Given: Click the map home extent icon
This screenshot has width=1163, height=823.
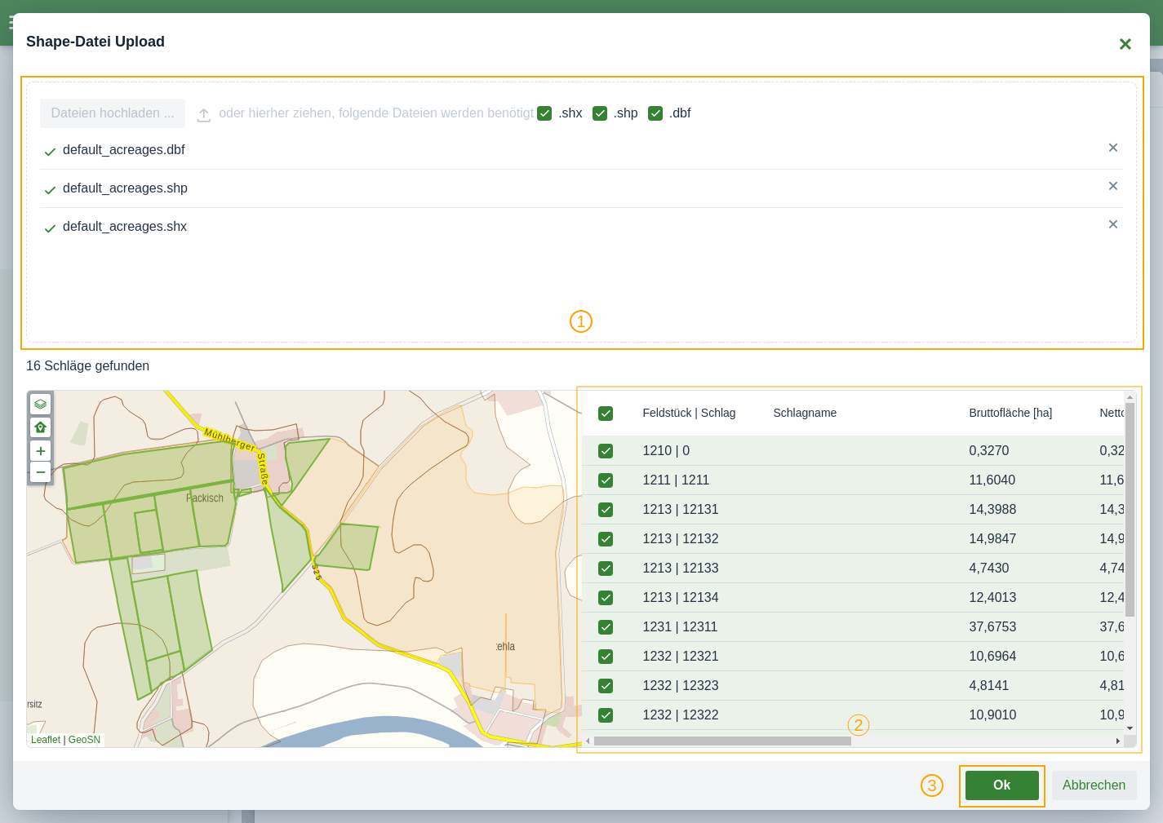Looking at the screenshot, I should tap(40, 427).
